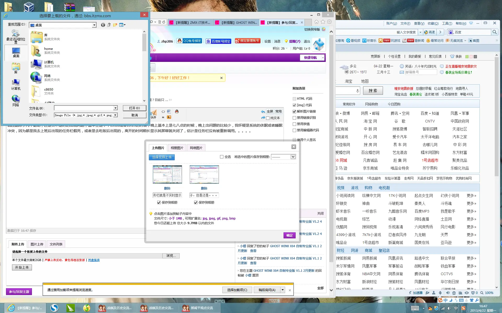Image resolution: width=502 pixels, height=313 pixels.
Task: Expand the 快捷导航 dropdown
Action: pyautogui.click(x=323, y=58)
